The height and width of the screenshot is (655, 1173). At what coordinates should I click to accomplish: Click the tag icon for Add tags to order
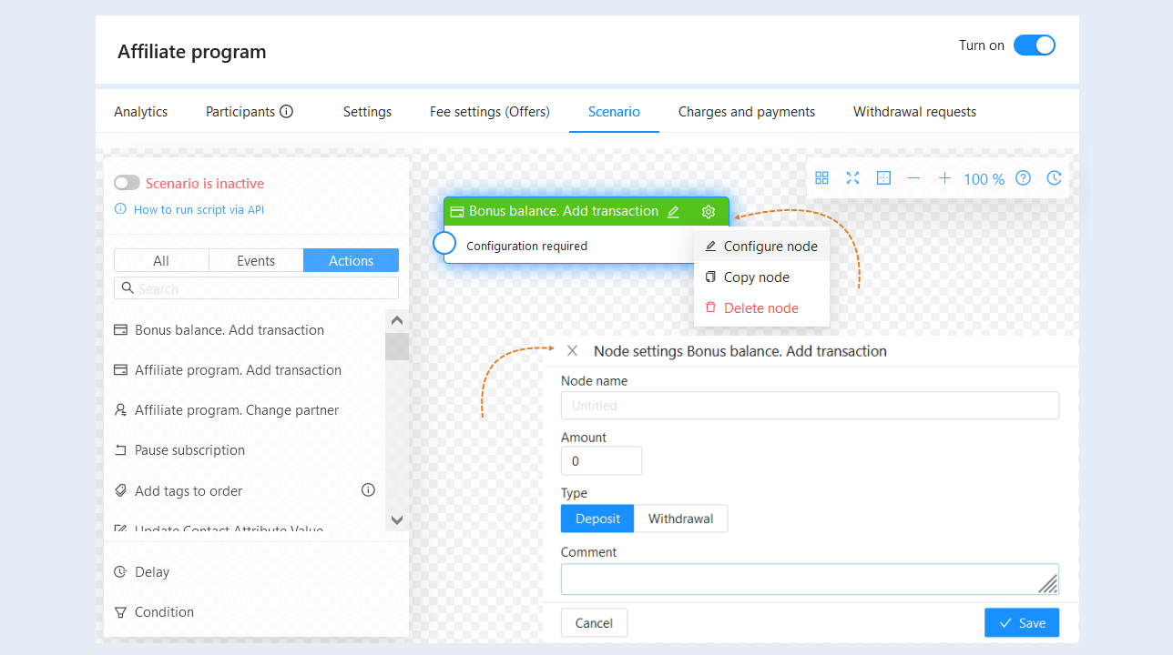[120, 491]
